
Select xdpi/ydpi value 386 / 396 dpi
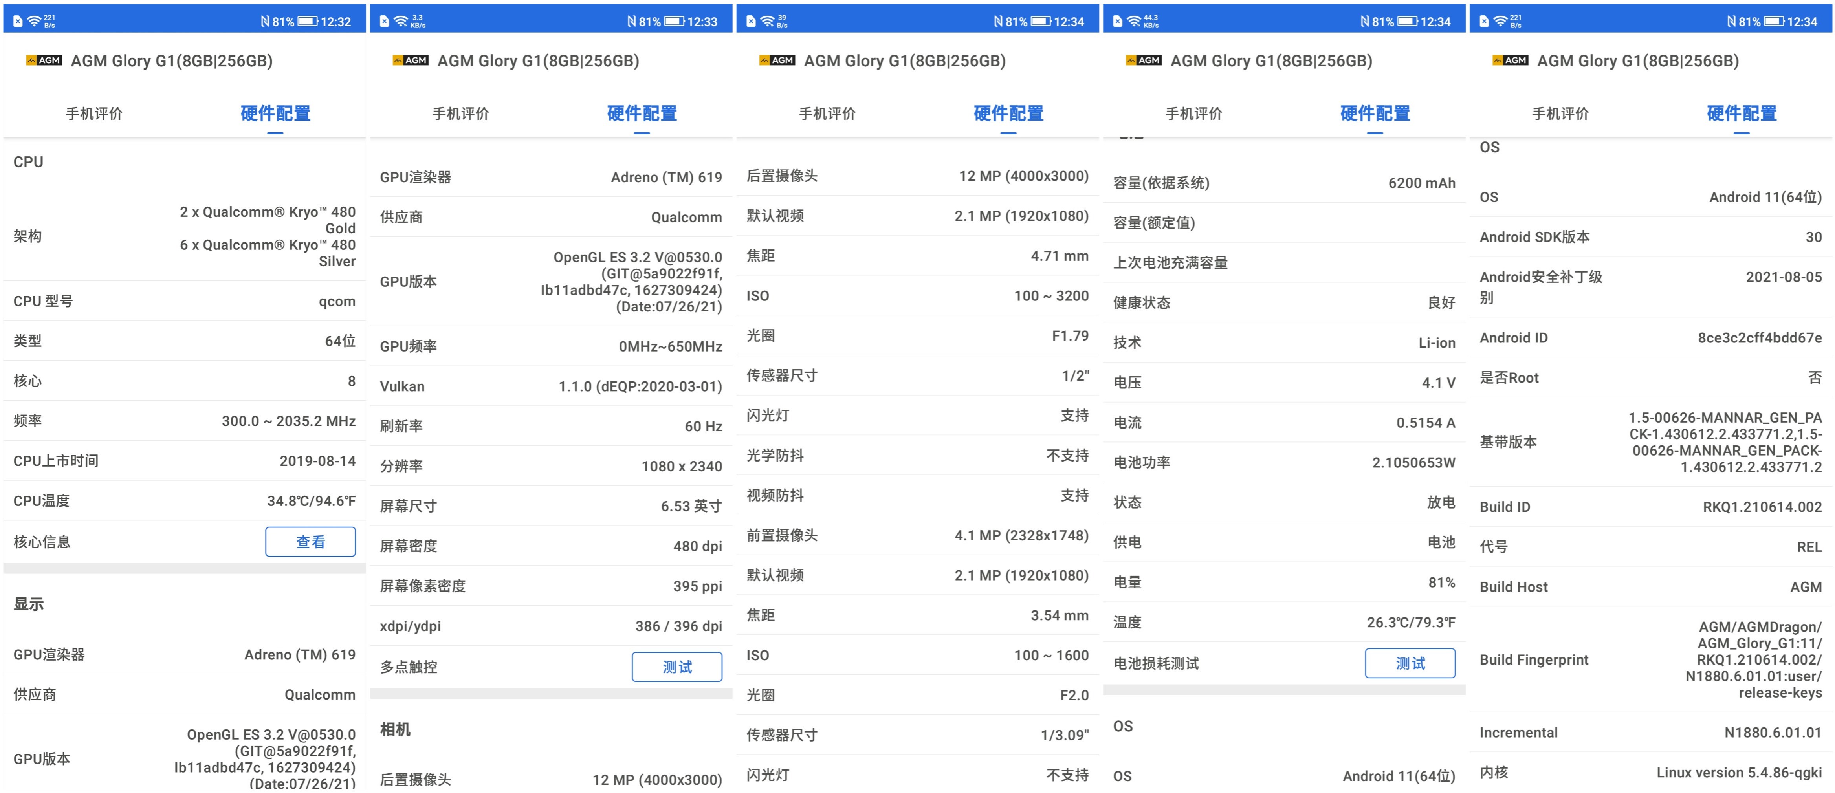point(679,626)
